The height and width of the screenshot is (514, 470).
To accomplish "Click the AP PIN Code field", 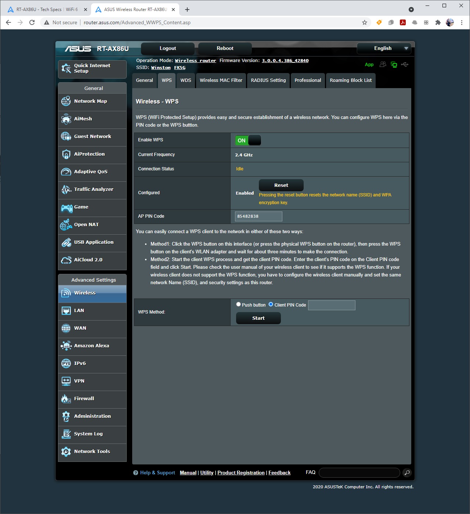I will click(x=258, y=217).
